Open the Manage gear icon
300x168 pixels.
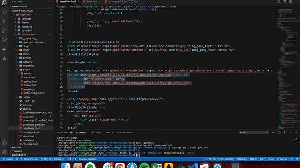click(4, 152)
